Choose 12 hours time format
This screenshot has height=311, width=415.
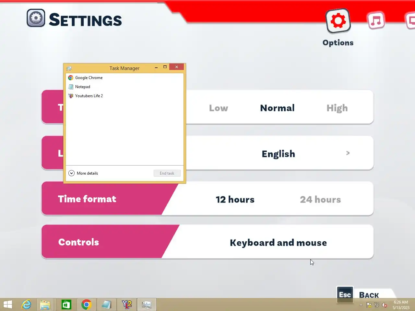[x=235, y=200]
